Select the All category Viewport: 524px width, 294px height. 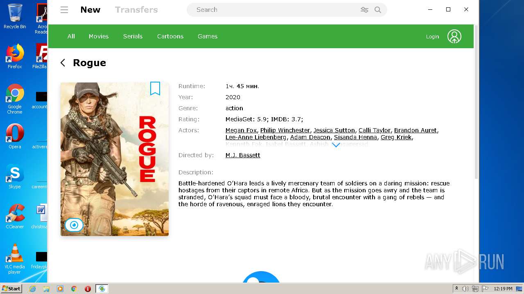(x=71, y=36)
